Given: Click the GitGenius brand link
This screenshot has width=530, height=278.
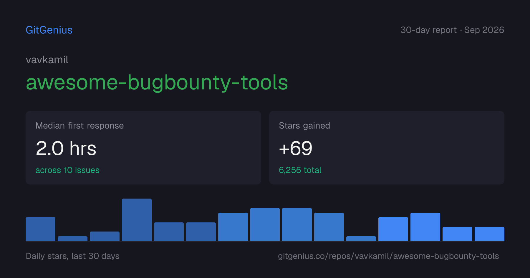Looking at the screenshot, I should 49,30.
